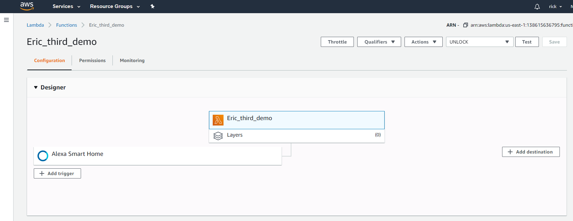Click the orange Lambda function icon
This screenshot has height=221, width=573.
click(218, 120)
